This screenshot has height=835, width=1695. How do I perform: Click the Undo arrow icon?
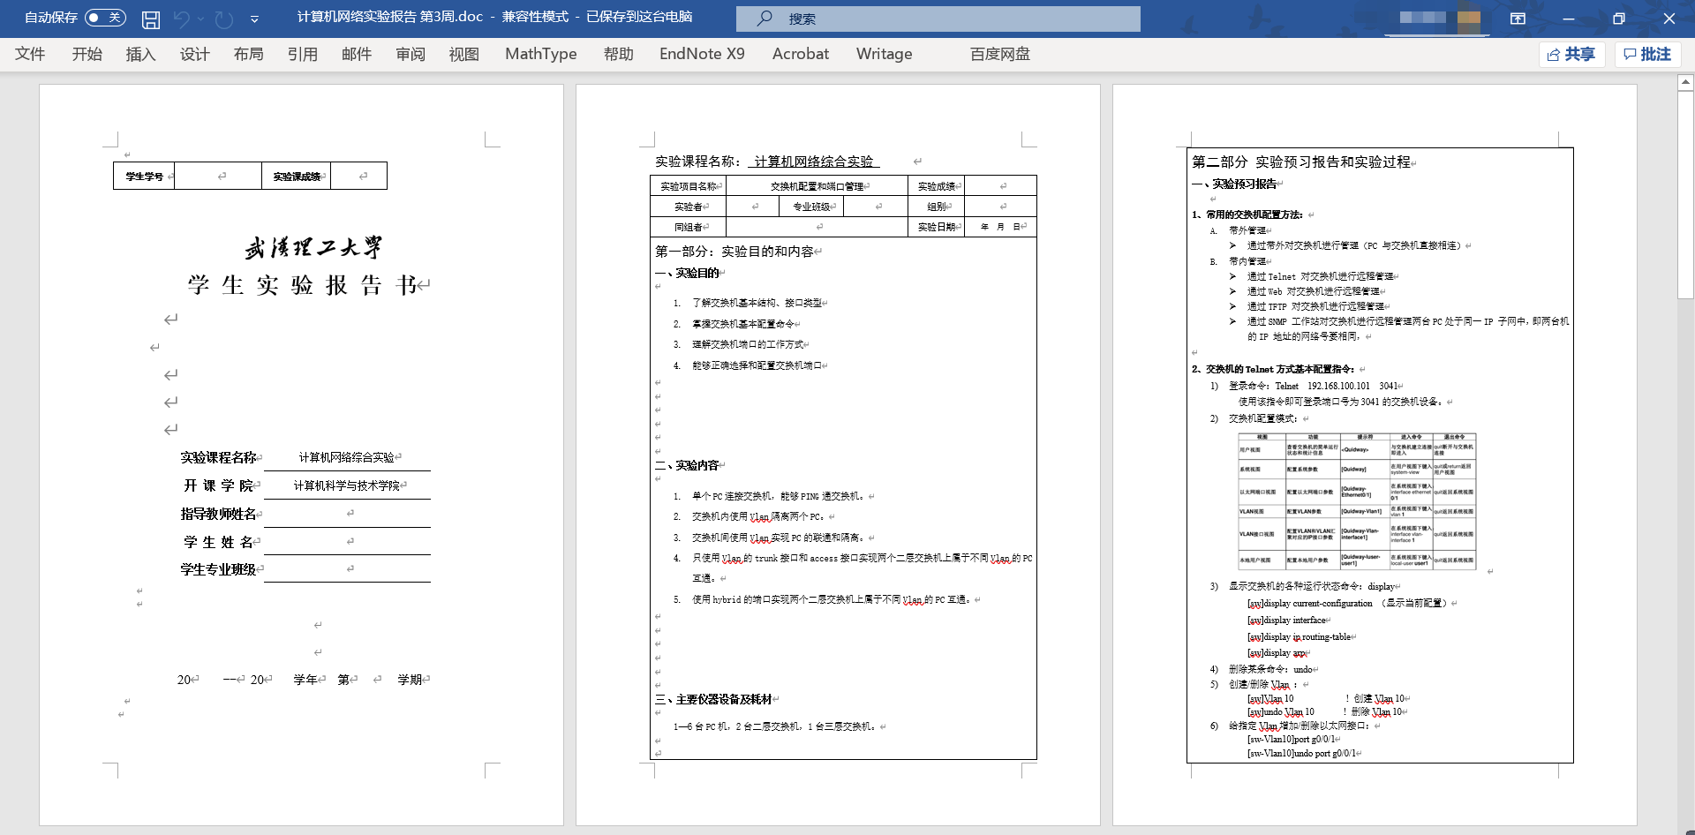pyautogui.click(x=182, y=19)
